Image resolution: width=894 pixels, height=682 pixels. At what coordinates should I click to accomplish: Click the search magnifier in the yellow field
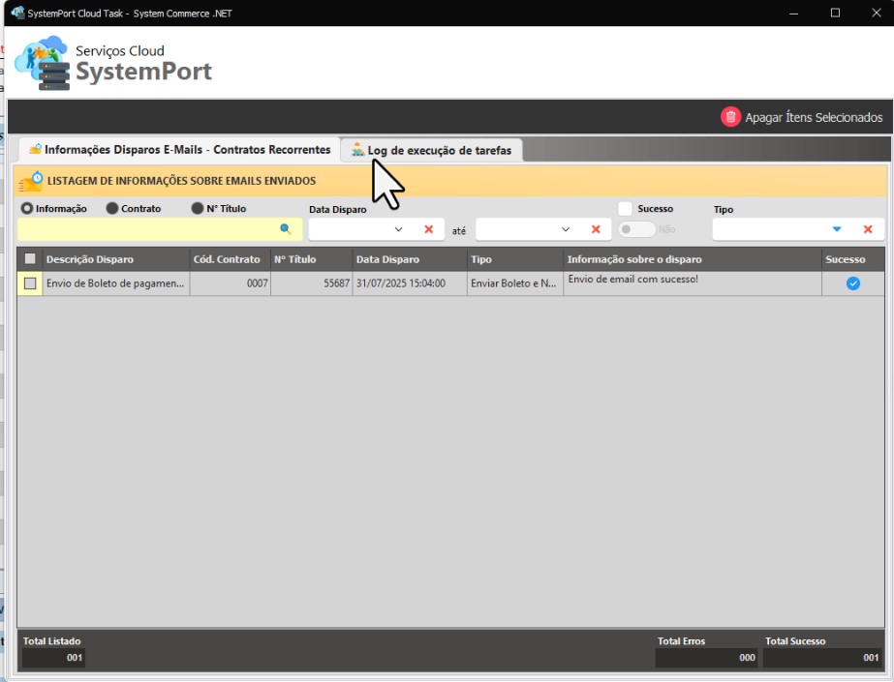coord(286,229)
